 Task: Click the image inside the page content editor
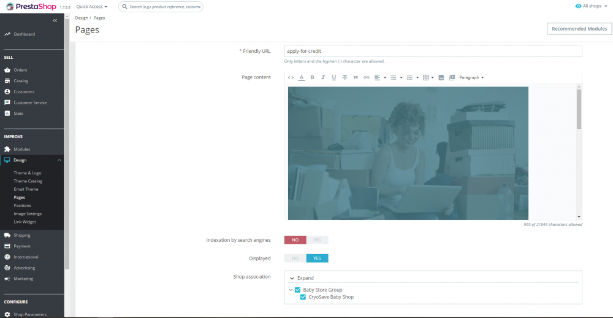coord(408,153)
